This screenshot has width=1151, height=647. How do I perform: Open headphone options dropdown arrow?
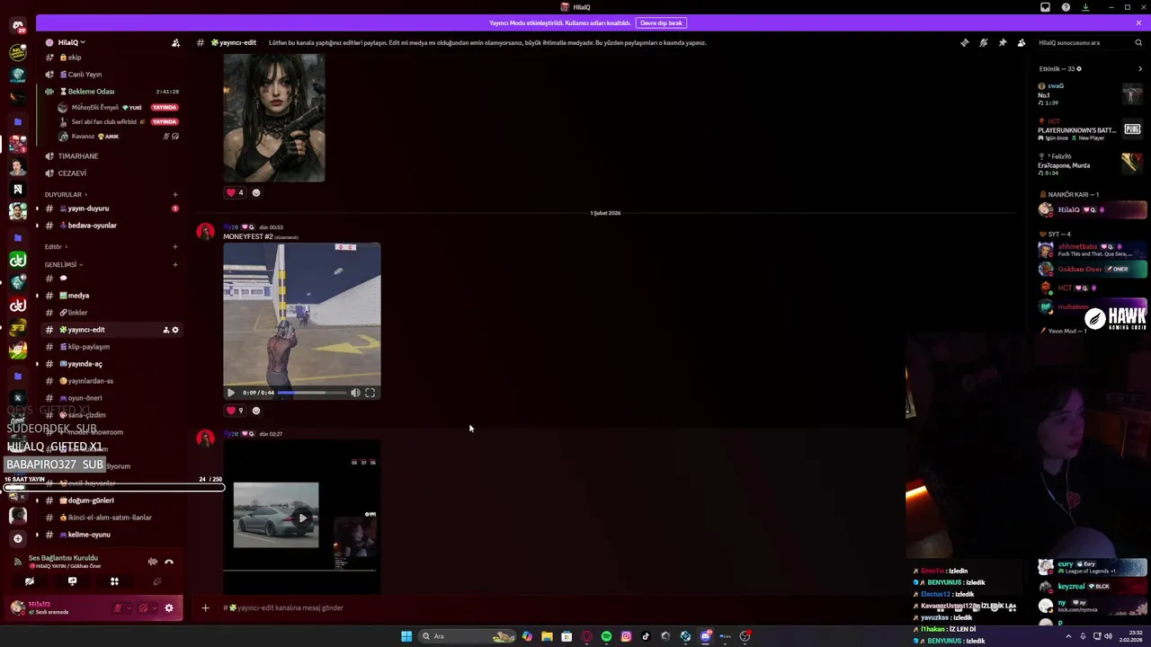pyautogui.click(x=154, y=609)
